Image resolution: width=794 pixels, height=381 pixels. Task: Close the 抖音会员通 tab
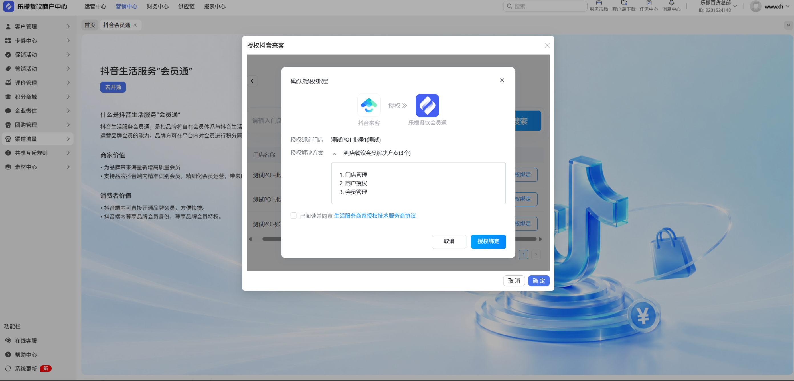point(135,25)
